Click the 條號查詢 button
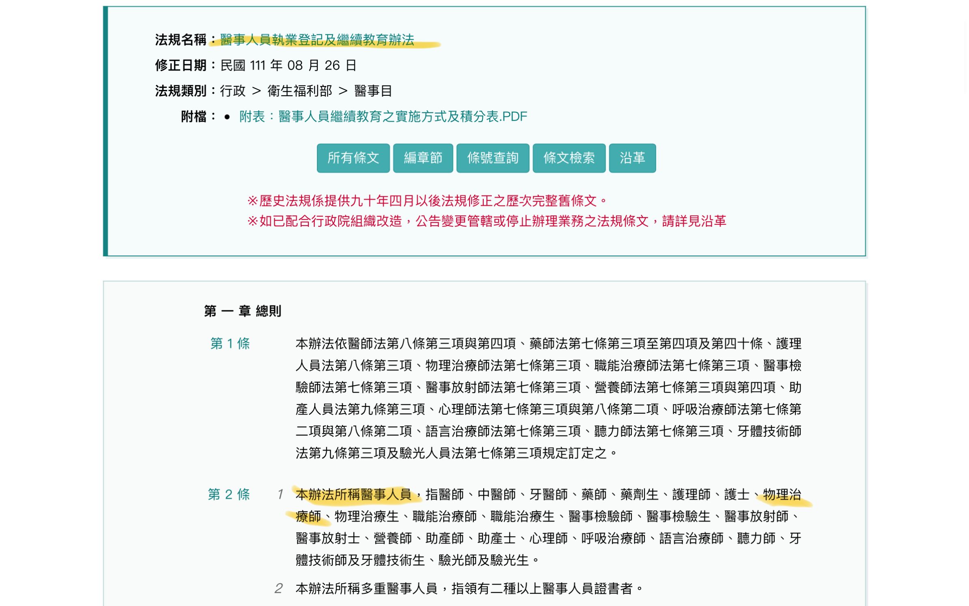The image size is (969, 606). (x=492, y=158)
